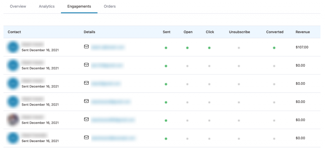This screenshot has height=150, width=325.
Task: Click the Unsubscribe column header
Action: [x=239, y=32]
